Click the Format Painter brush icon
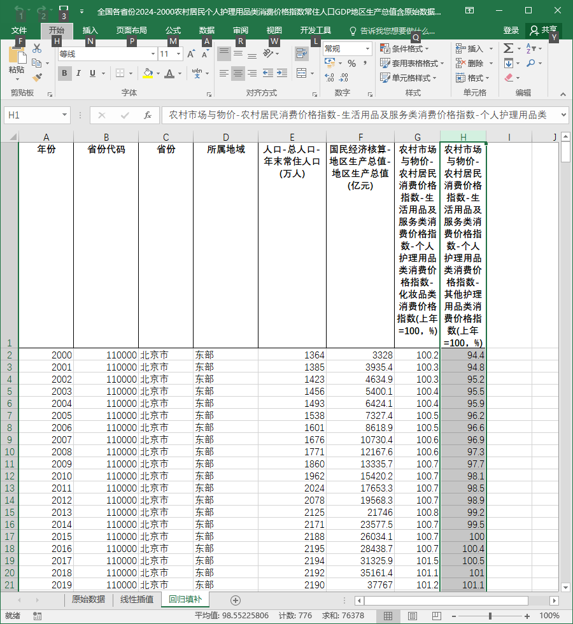This screenshot has width=573, height=624. click(37, 77)
